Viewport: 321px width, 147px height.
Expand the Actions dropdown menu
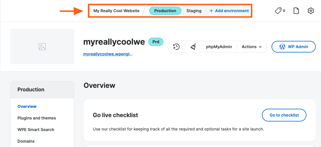coord(251,47)
